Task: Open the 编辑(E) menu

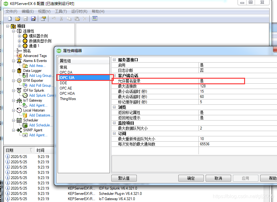Action: [28, 11]
